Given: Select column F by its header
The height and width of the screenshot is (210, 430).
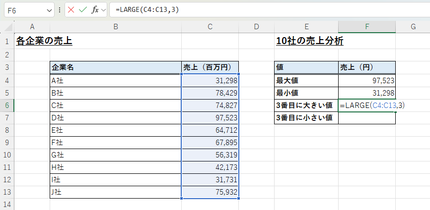Looking at the screenshot, I should tap(366, 27).
